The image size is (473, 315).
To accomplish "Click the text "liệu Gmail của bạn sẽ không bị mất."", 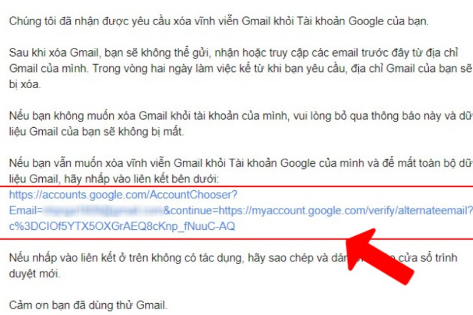I will (x=96, y=132).
